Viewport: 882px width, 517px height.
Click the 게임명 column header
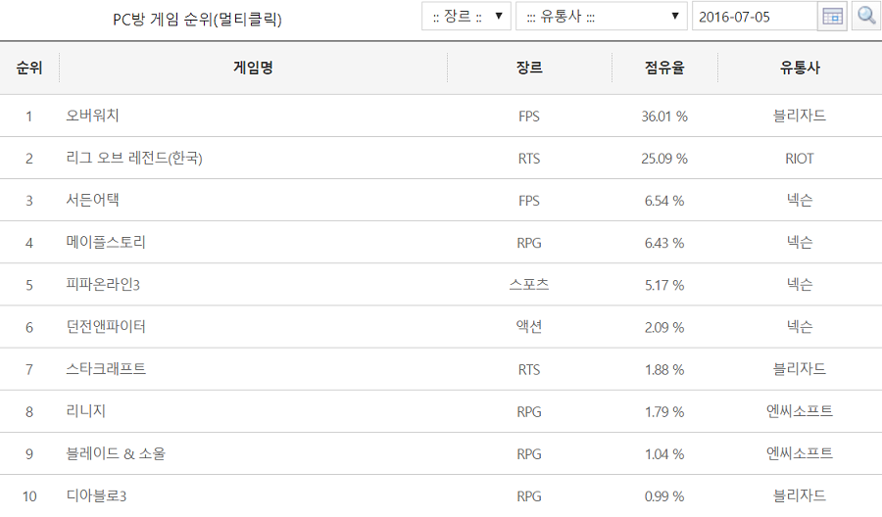253,68
